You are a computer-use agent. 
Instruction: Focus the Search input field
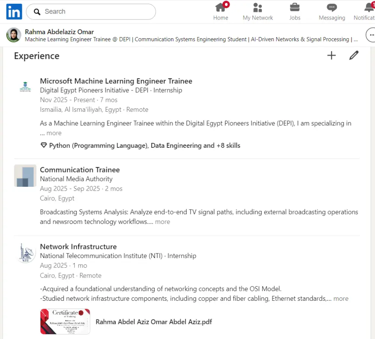pyautogui.click(x=91, y=12)
